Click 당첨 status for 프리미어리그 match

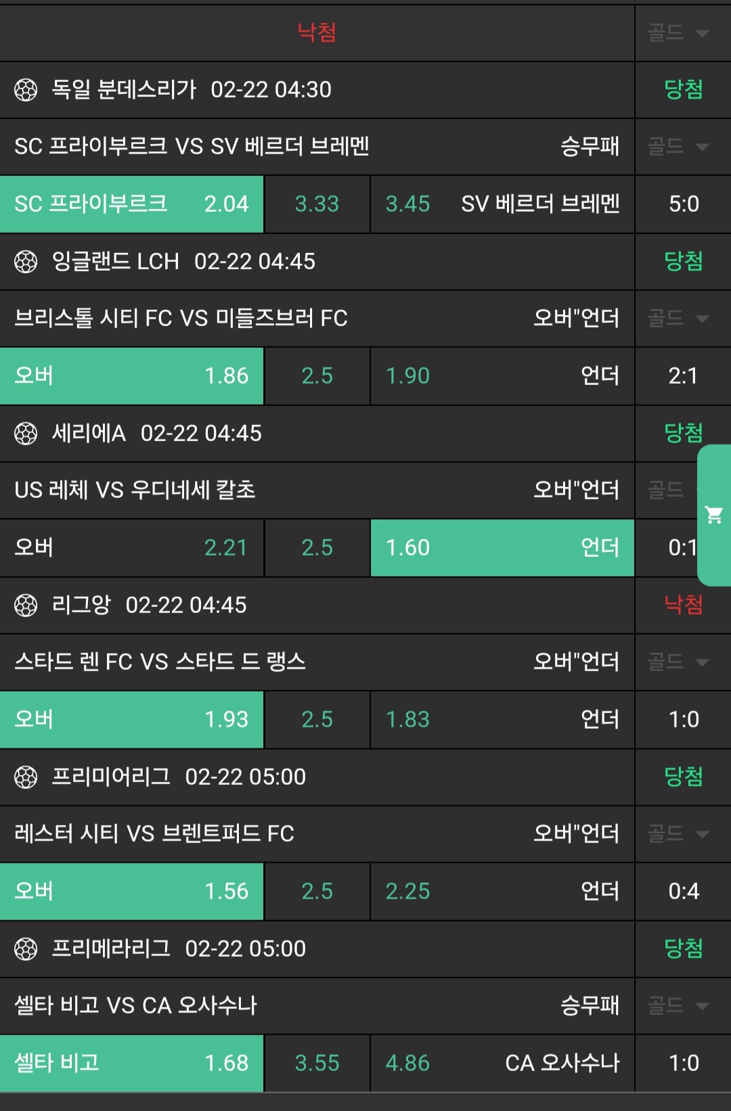[x=683, y=777]
